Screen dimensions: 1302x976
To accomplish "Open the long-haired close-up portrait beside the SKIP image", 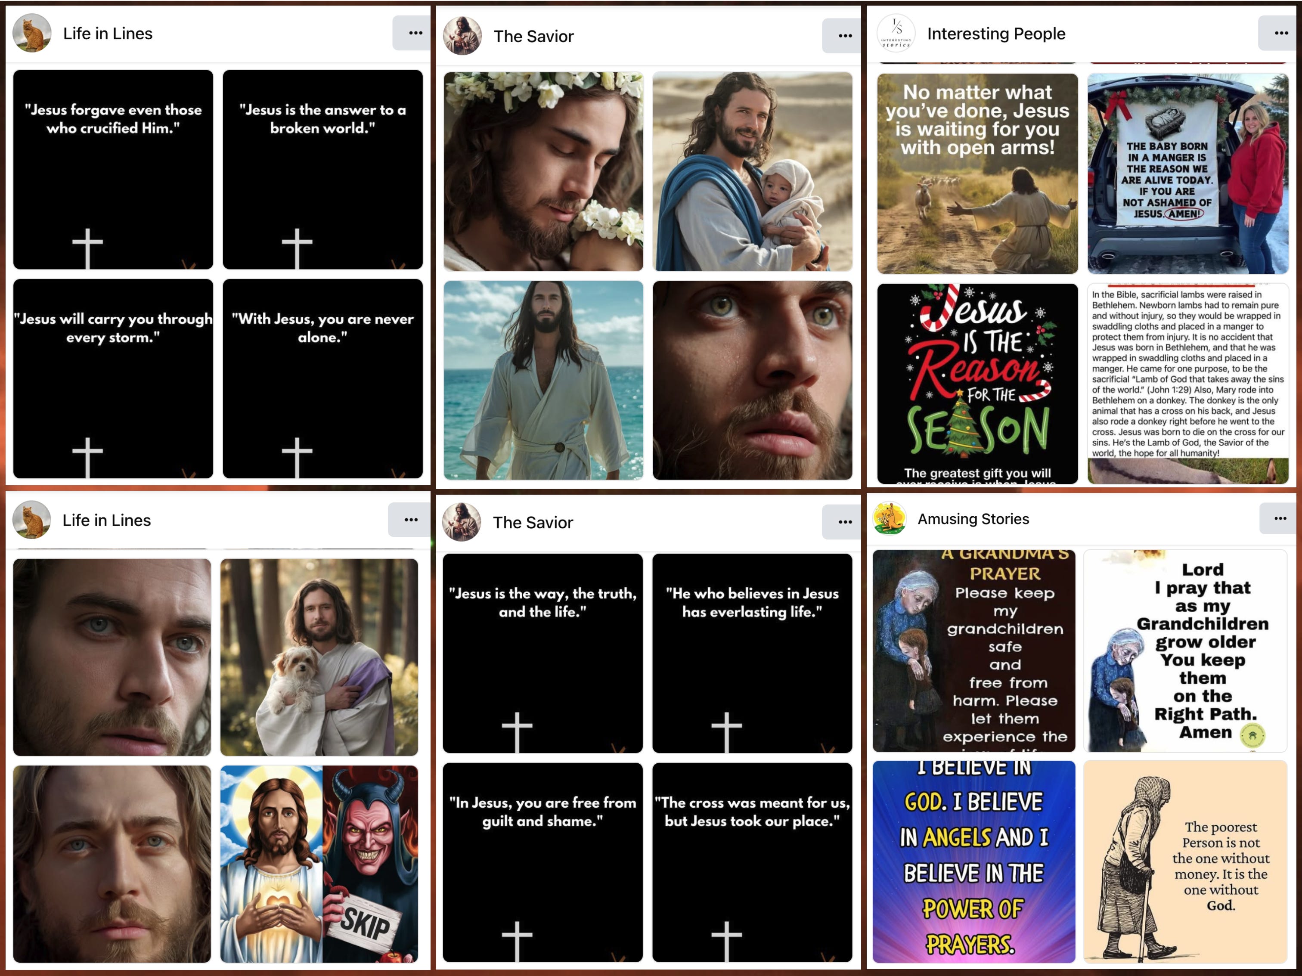I will point(112,864).
